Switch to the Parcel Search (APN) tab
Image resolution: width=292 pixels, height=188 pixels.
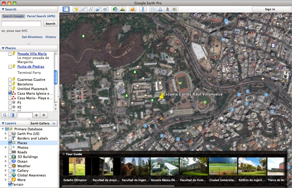coord(41,16)
